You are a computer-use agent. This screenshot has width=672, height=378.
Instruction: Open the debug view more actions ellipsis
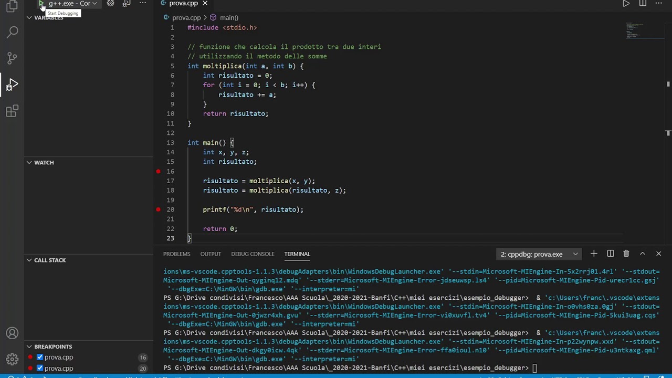142,3
